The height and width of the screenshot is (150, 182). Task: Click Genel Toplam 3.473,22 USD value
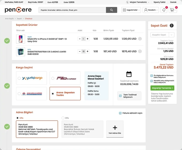(164, 67)
